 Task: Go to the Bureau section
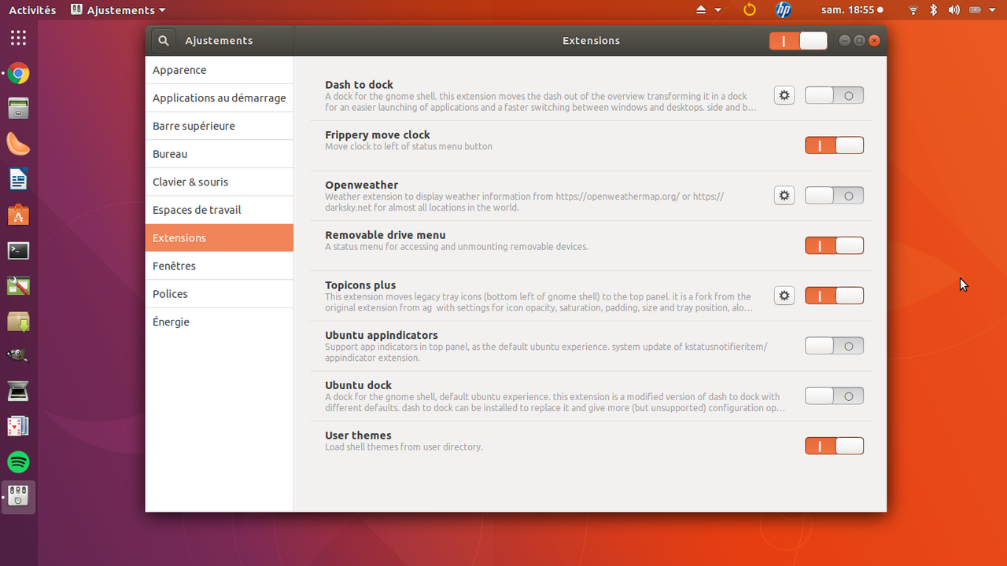coord(219,154)
